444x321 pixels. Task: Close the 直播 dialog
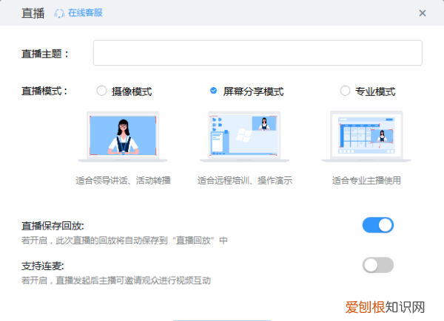point(423,13)
